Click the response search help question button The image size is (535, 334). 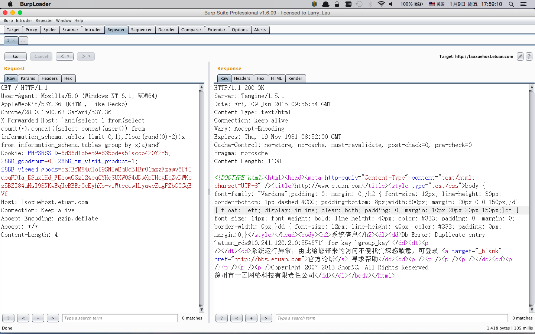tap(221, 318)
